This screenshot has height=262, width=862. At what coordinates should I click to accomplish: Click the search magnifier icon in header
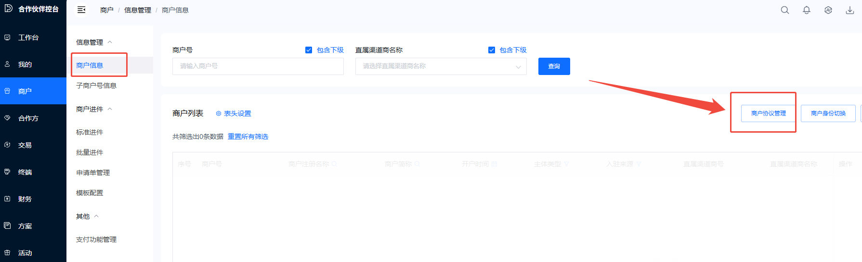click(784, 10)
